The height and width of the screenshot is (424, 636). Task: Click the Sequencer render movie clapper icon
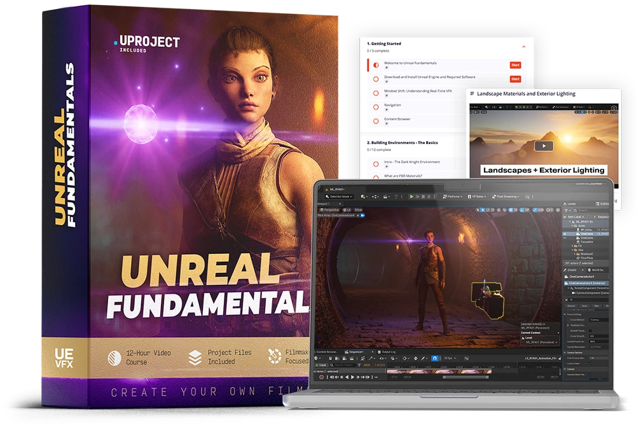click(x=352, y=359)
